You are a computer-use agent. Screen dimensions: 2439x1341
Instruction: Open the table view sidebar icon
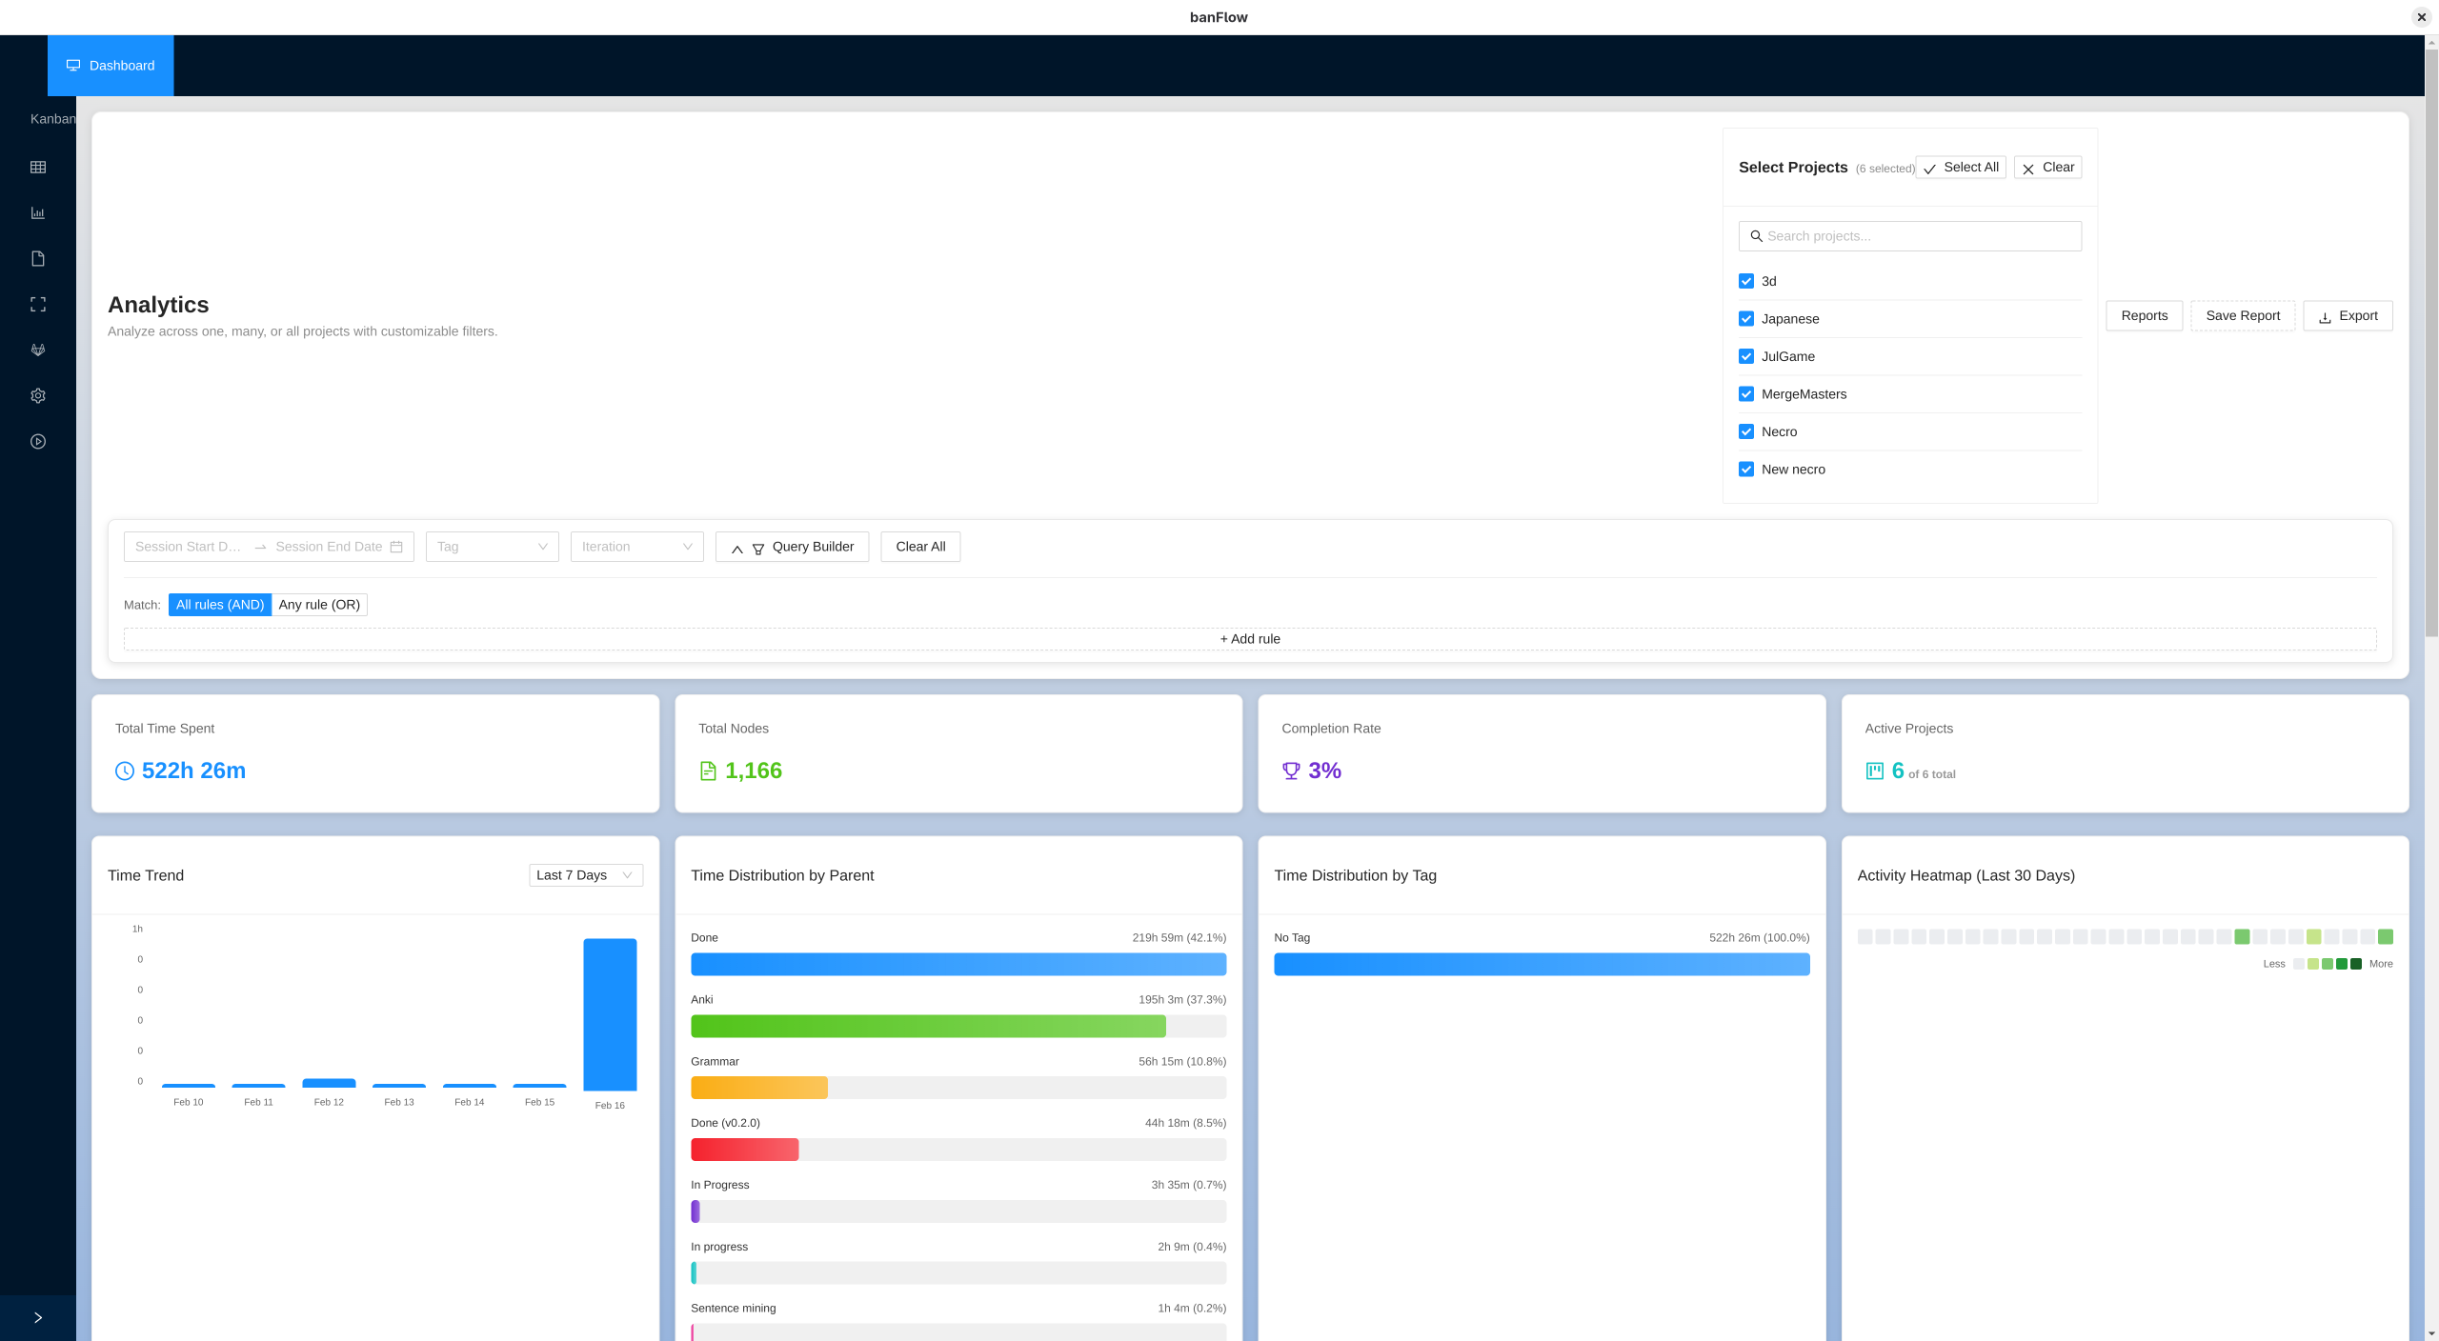[38, 168]
